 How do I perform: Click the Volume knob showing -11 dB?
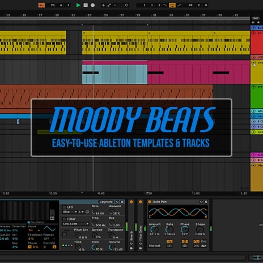[x=112, y=247]
